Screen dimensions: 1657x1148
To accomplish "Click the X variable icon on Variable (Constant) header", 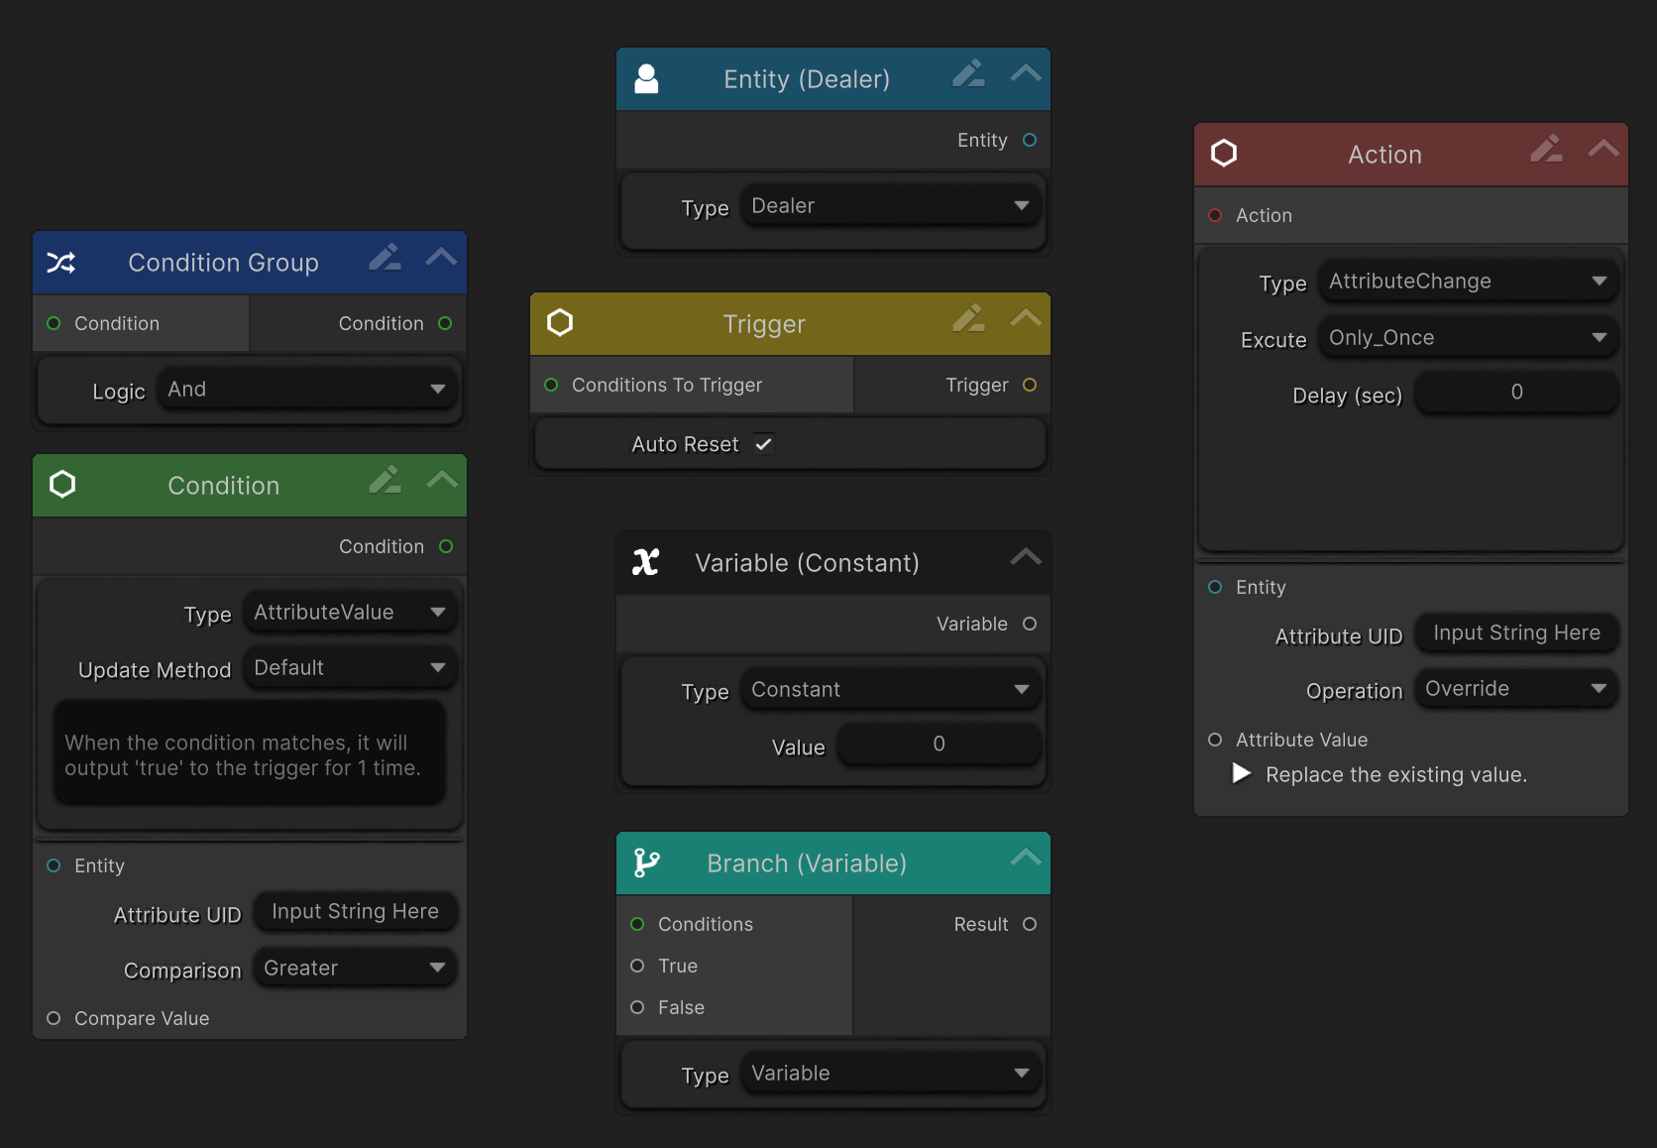I will [x=646, y=562].
